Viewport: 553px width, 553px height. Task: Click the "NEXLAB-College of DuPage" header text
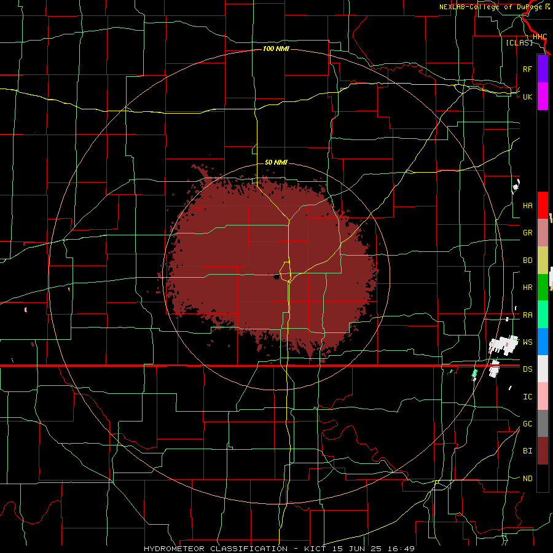(492, 7)
